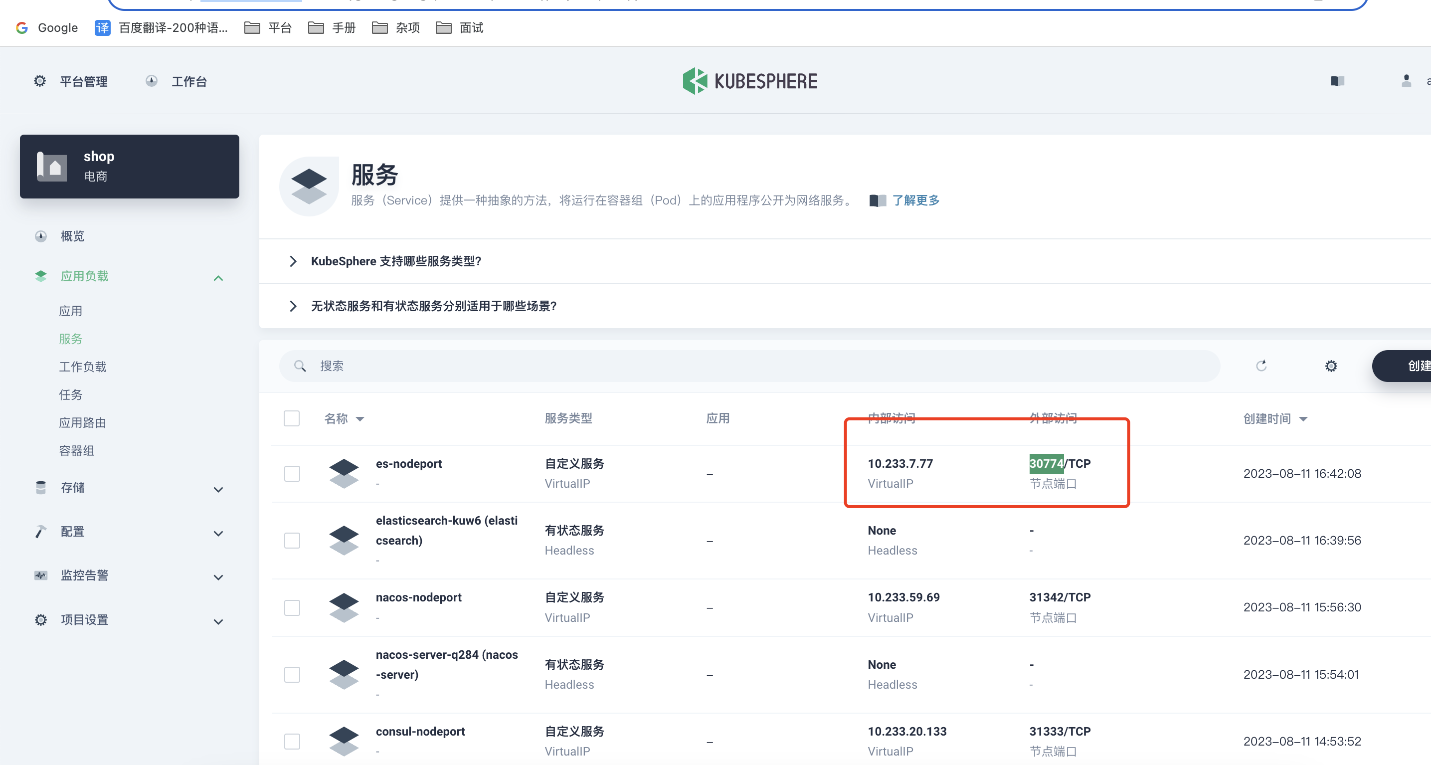1431x765 pixels.
Task: Click the overview sidebar icon
Action: click(x=40, y=236)
